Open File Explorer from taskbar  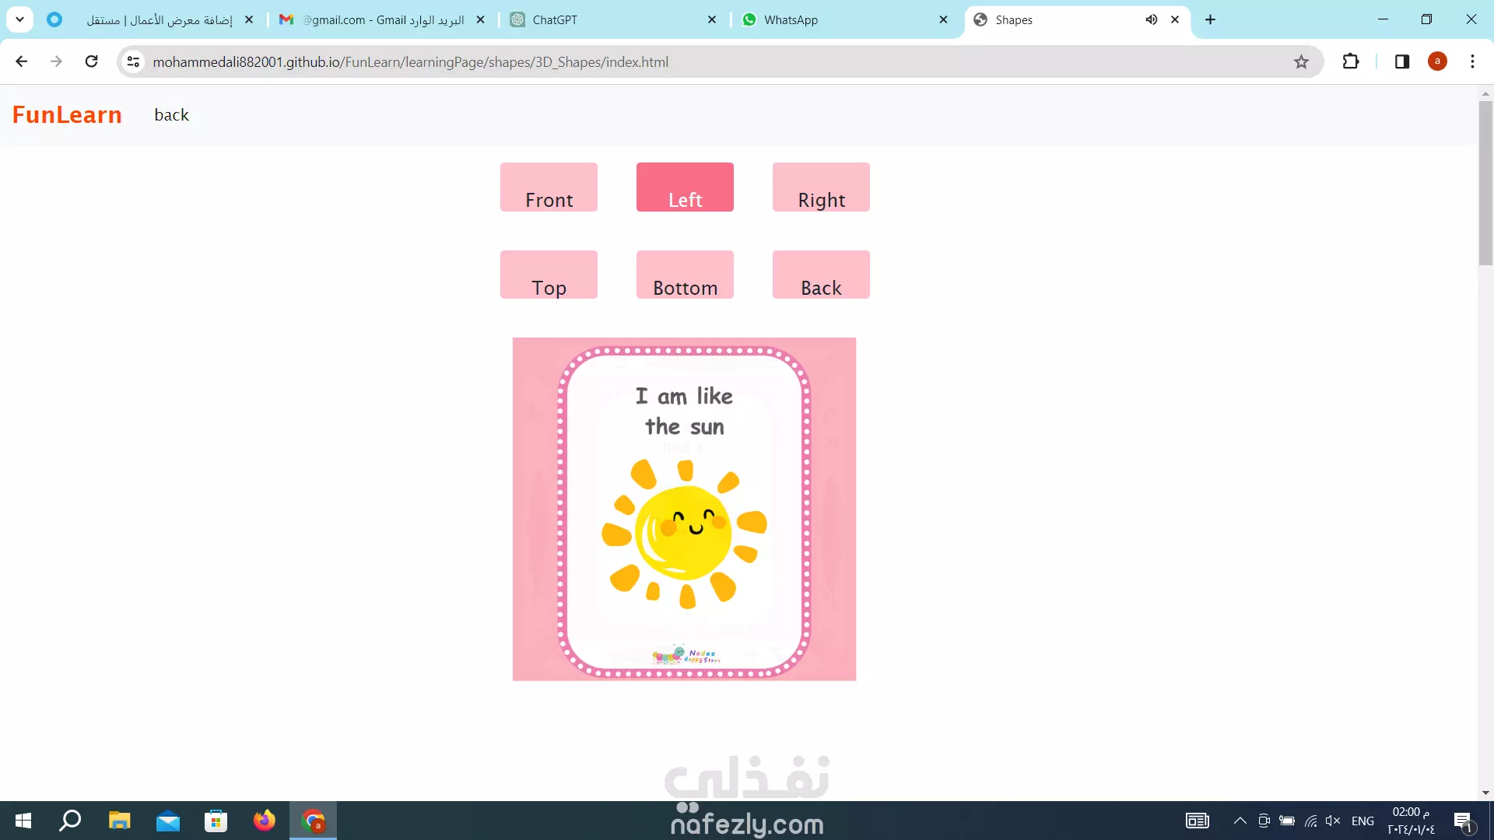[119, 821]
